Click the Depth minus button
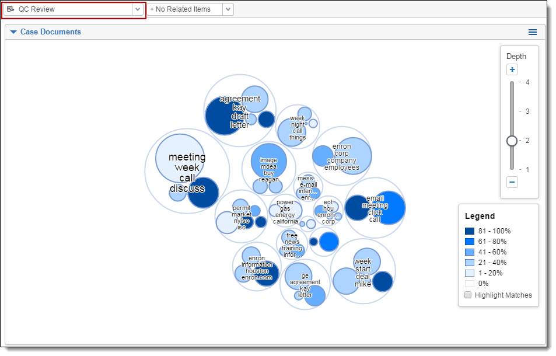 point(512,182)
